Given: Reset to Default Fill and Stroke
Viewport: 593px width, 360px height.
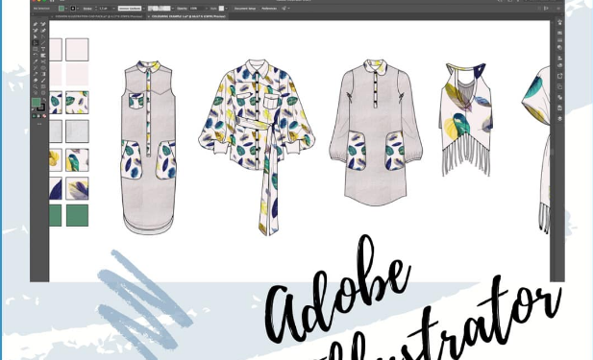Looking at the screenshot, I should (x=34, y=109).
